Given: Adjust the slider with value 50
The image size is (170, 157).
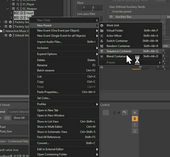Looking at the screenshot, I should coord(140,67).
